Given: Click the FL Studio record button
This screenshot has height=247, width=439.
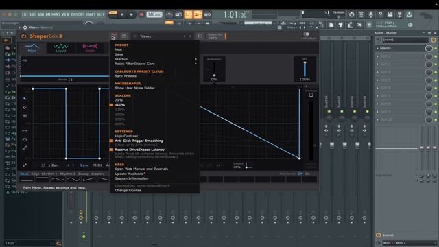Looking at the screenshot, I should (141, 14).
